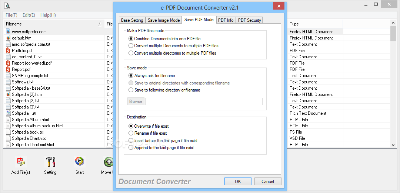Click the Start conversion icon
Image resolution: width=400 pixels, height=193 pixels.
(80, 162)
